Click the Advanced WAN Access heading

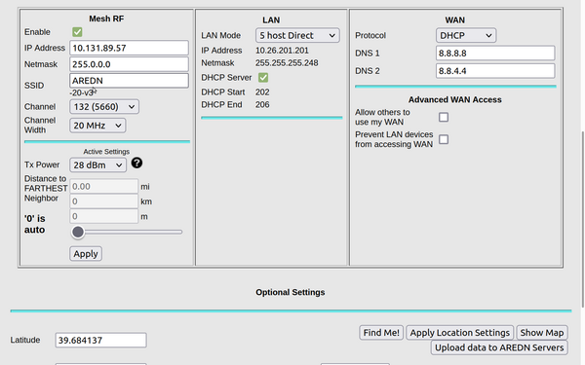coord(454,100)
